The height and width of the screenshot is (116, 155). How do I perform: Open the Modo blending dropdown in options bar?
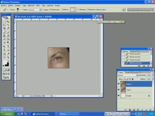(40, 10)
